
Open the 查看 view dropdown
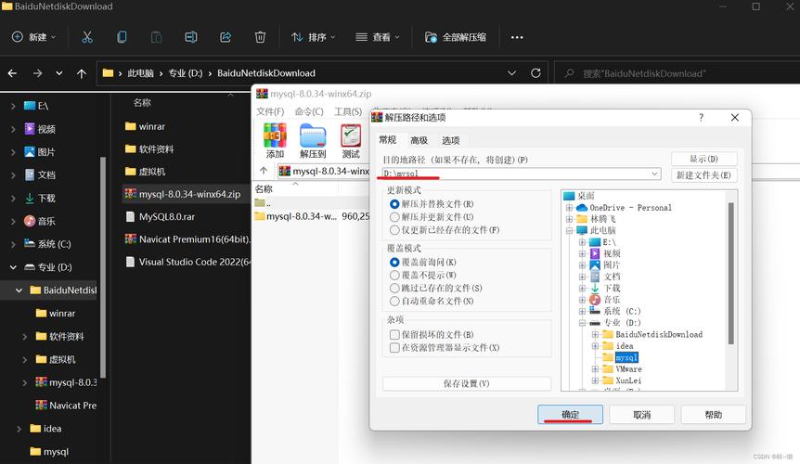pos(378,37)
